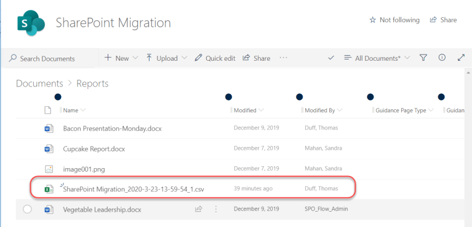Click Word icon for Bacon Presentation-Monday.docx
Viewport: 472px width, 227px height.
tap(49, 128)
